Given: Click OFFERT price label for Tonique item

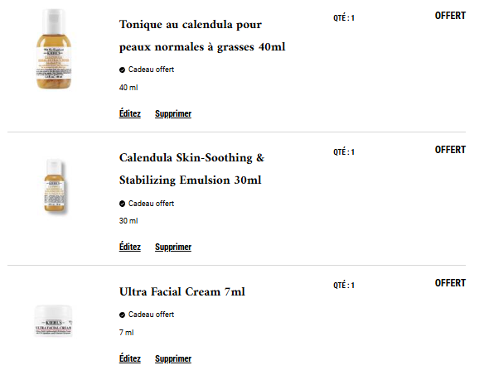Looking at the screenshot, I should [x=450, y=16].
